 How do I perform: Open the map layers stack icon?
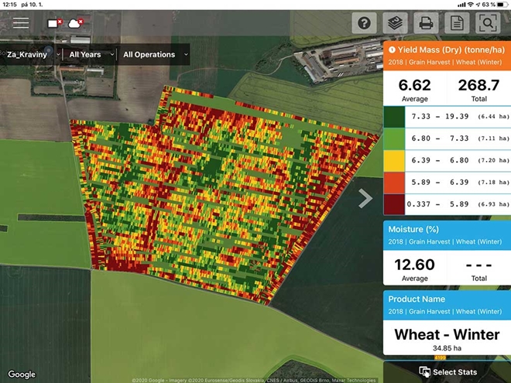pos(395,23)
